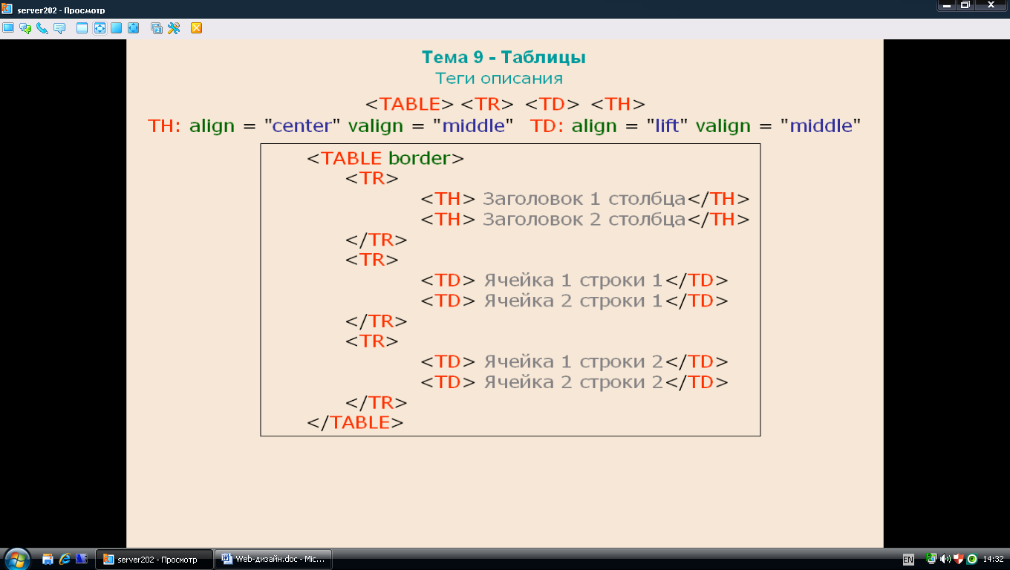Click the red shield security tray icon
The image size is (1010, 570).
coord(959,559)
